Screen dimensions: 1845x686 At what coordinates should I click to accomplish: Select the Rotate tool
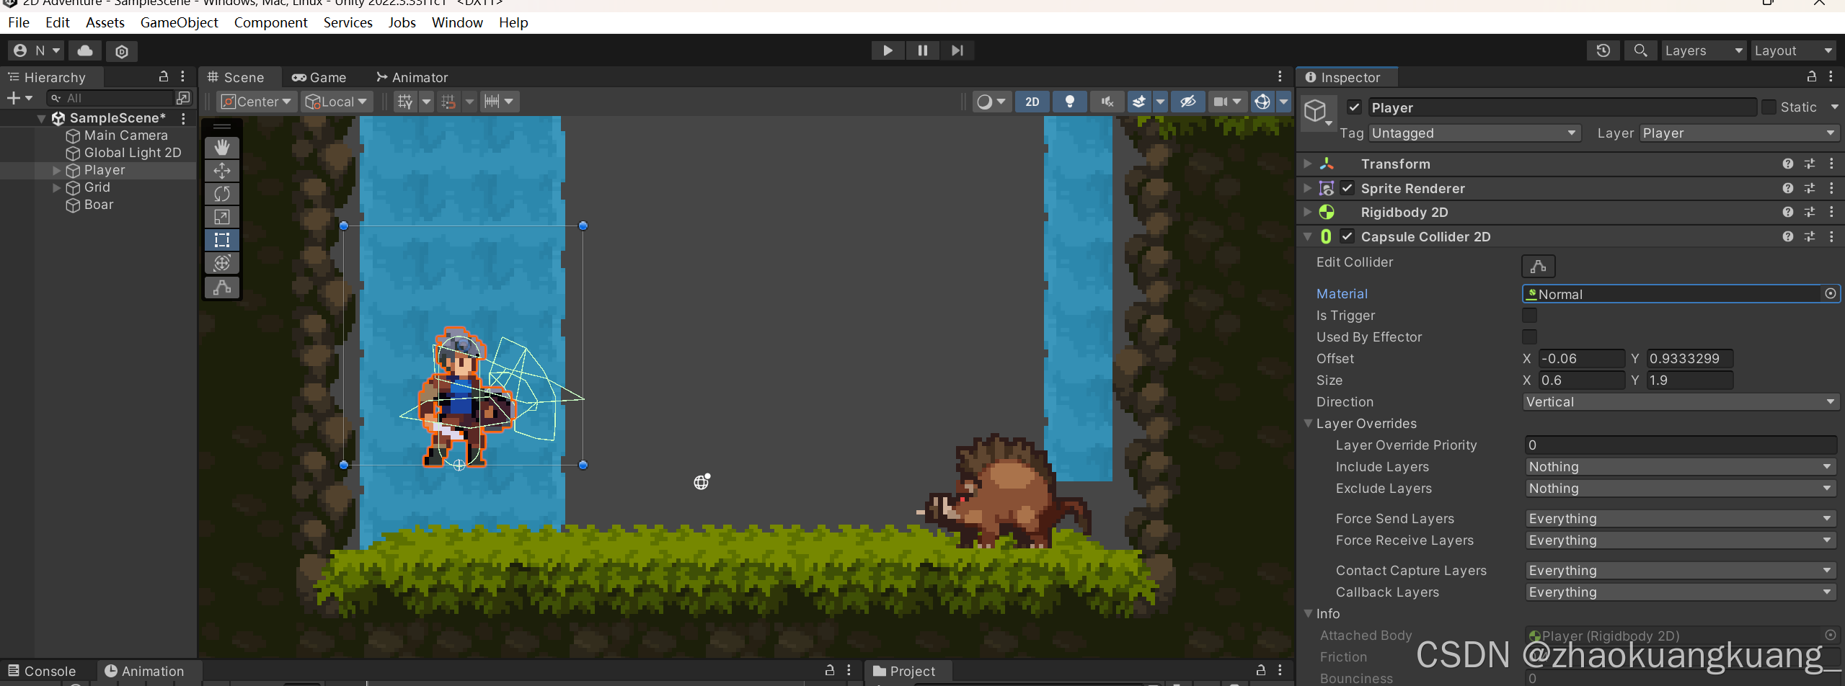[x=222, y=194]
